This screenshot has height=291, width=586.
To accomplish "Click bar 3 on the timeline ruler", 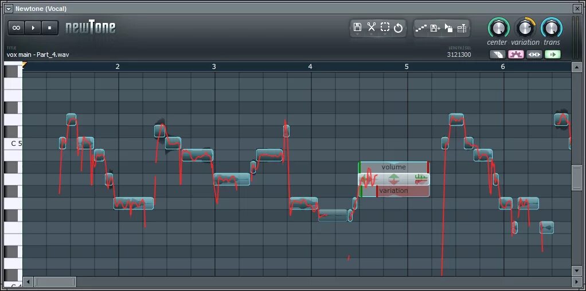I will point(214,67).
